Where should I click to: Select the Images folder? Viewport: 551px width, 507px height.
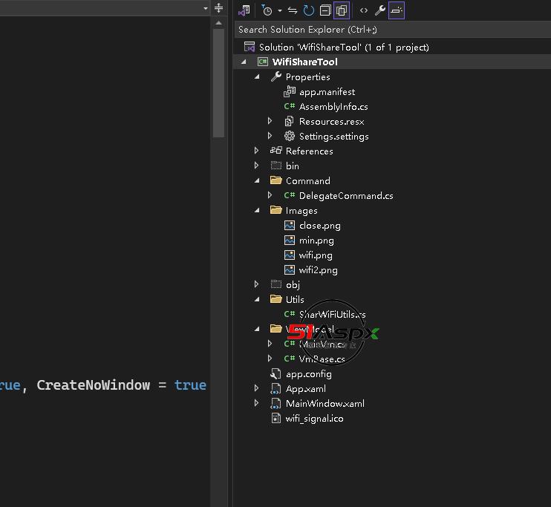(x=301, y=211)
